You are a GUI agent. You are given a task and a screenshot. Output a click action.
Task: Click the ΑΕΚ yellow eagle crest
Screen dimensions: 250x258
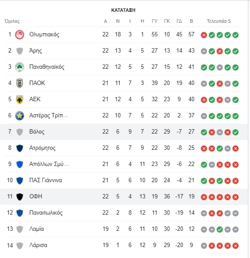coord(20,99)
